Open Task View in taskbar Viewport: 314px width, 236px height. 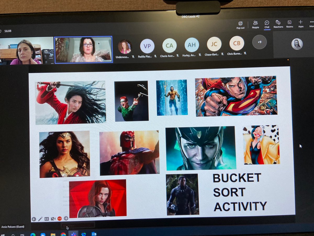click(23, 235)
